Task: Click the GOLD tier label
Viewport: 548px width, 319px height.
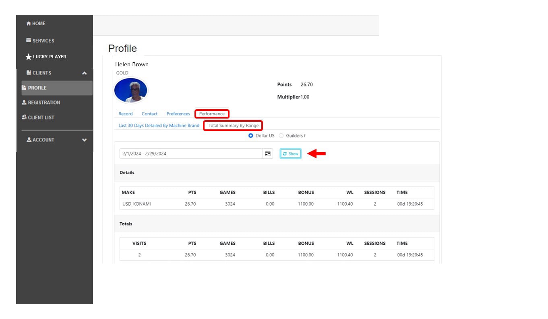Action: tap(122, 73)
